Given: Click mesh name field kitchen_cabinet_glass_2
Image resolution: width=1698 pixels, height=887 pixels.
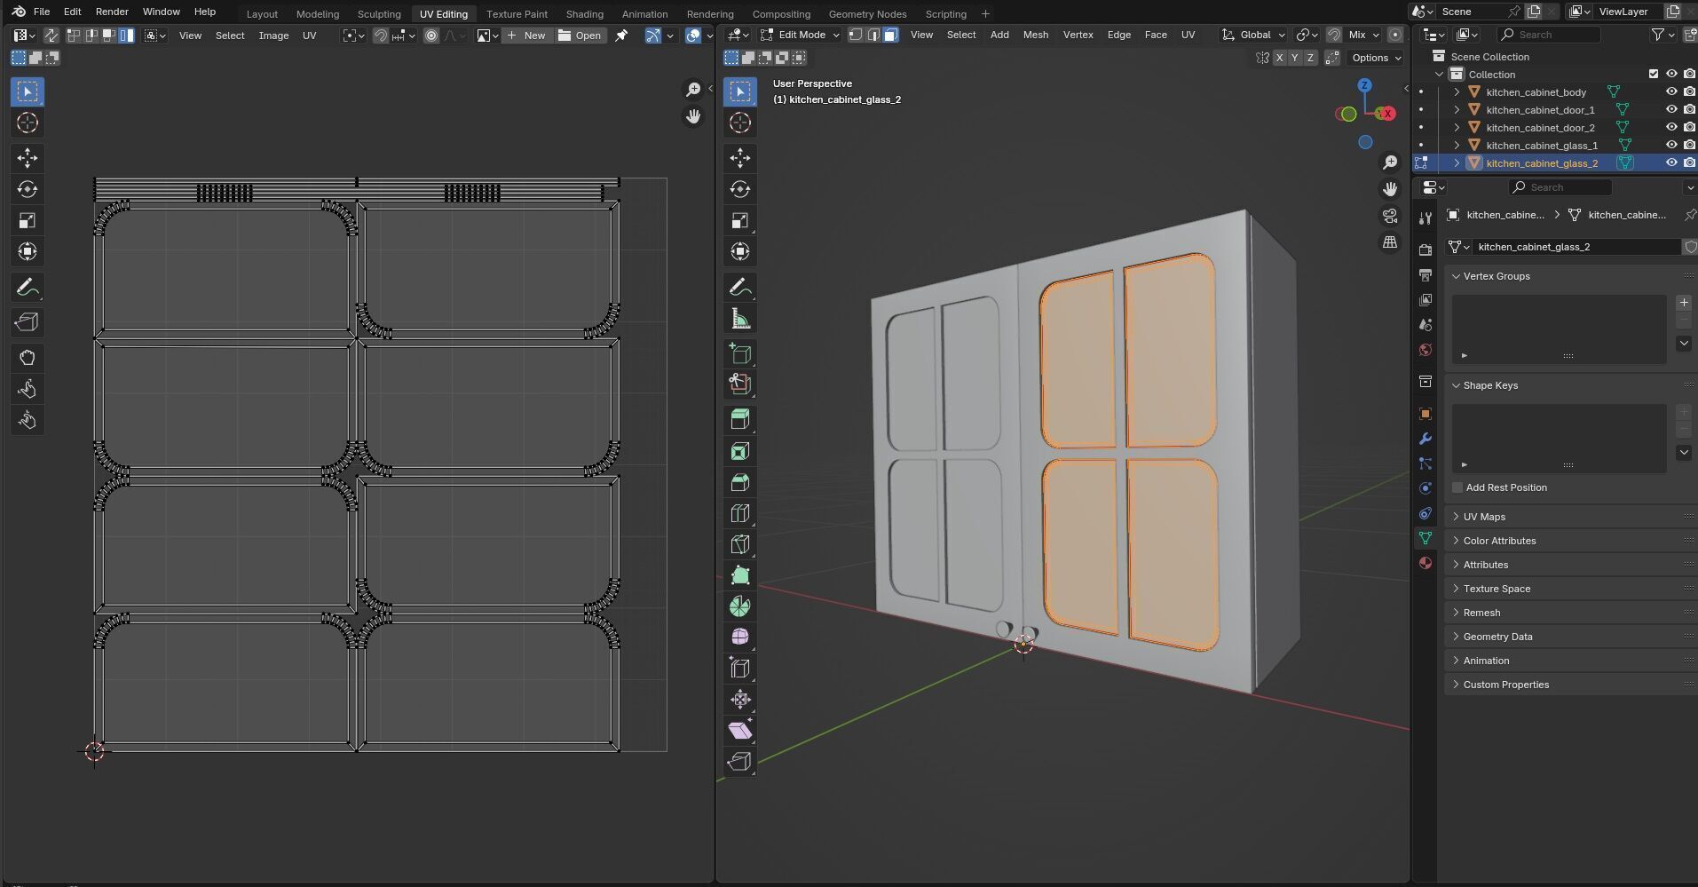Looking at the screenshot, I should tap(1576, 247).
